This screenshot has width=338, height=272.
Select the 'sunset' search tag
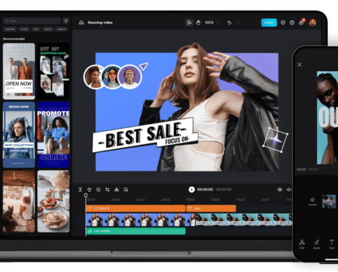[x=24, y=29]
